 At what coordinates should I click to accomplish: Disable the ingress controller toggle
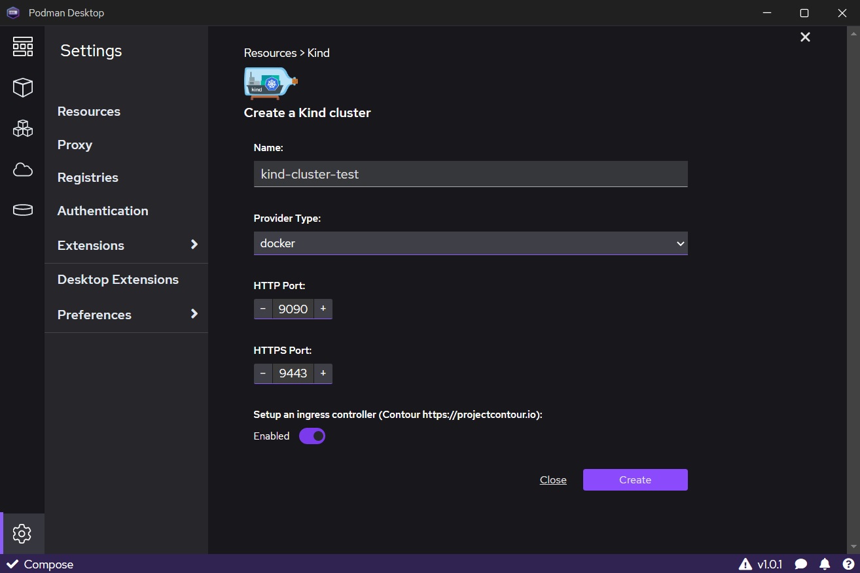pos(312,436)
